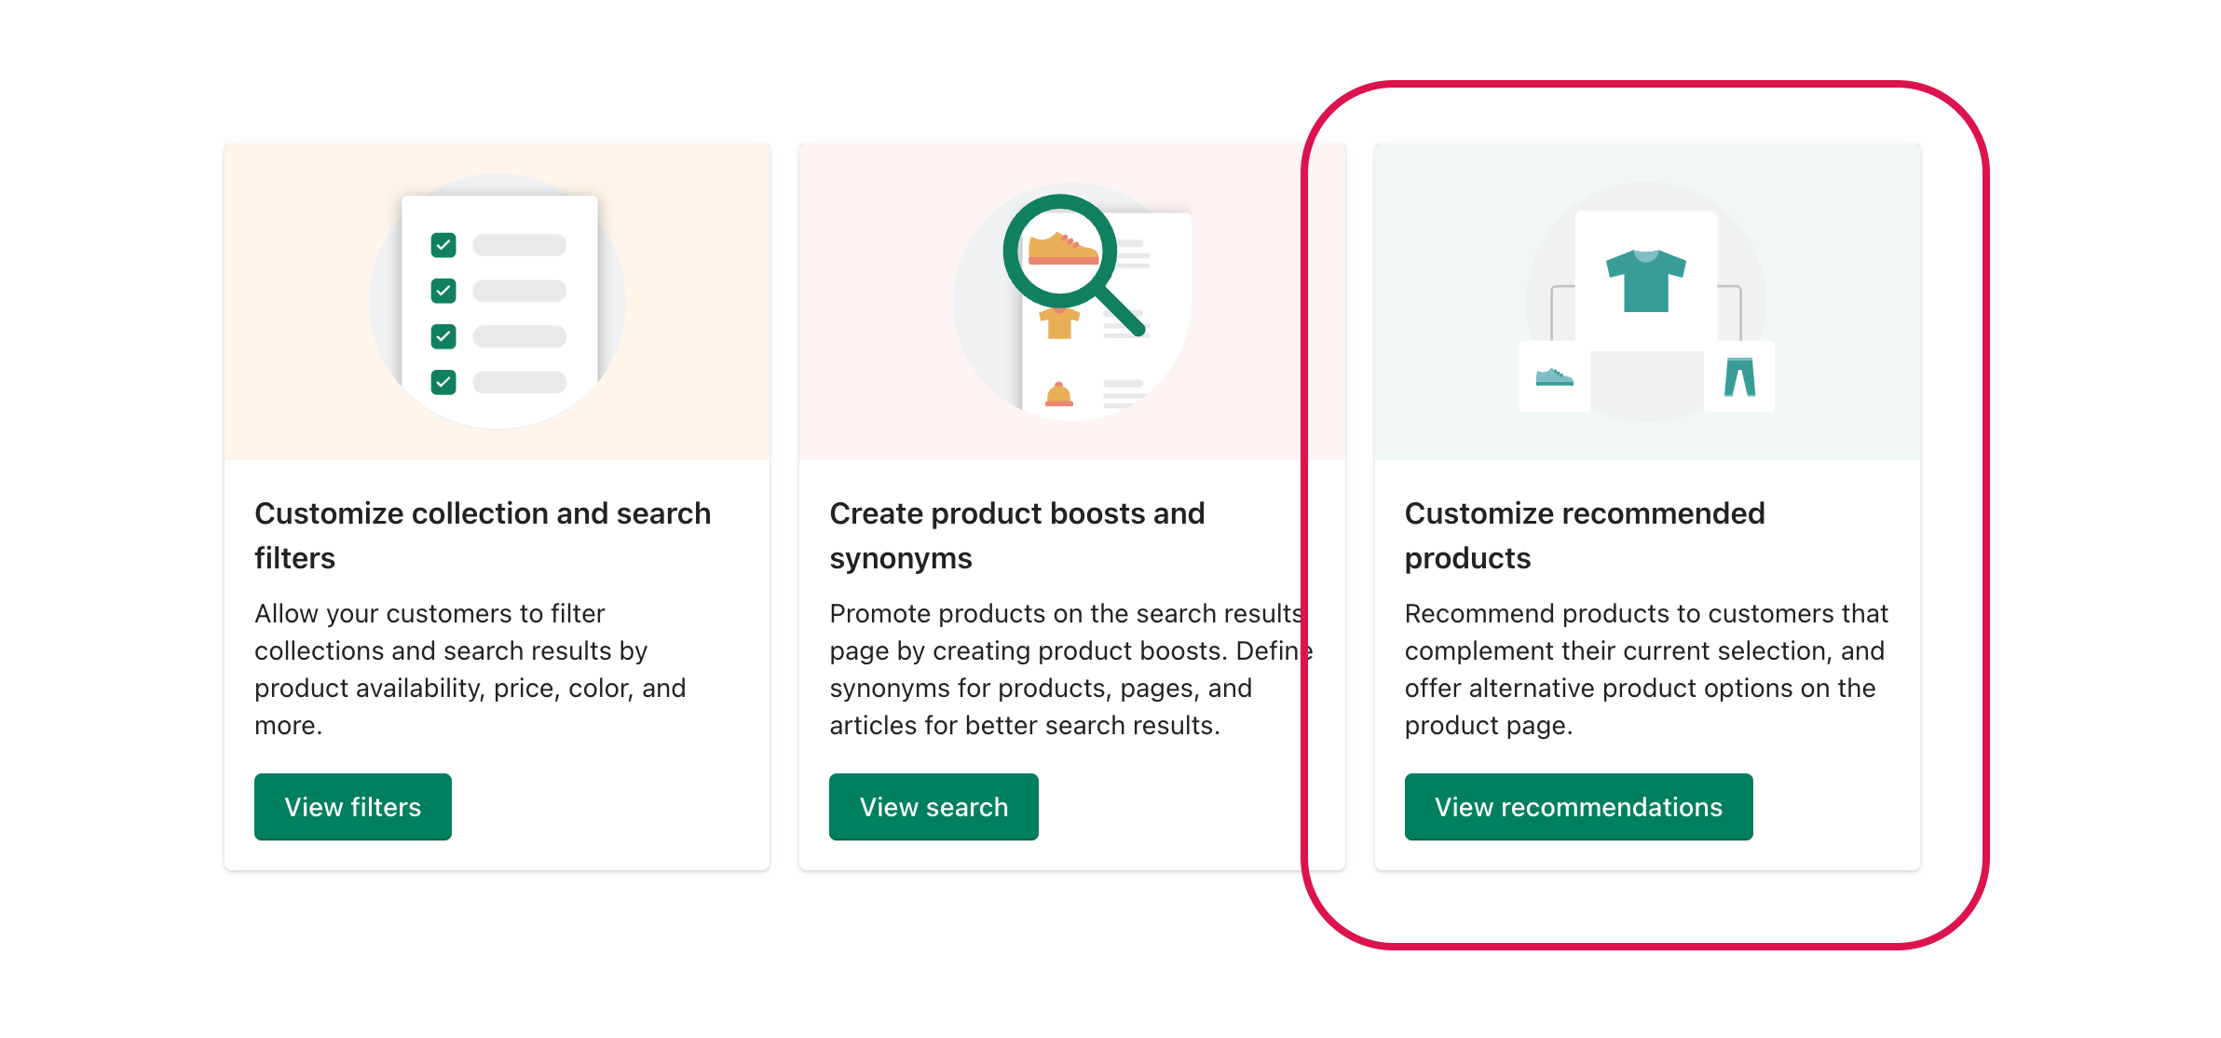
Task: Click the Customize recommended products heading
Action: pyautogui.click(x=1585, y=535)
